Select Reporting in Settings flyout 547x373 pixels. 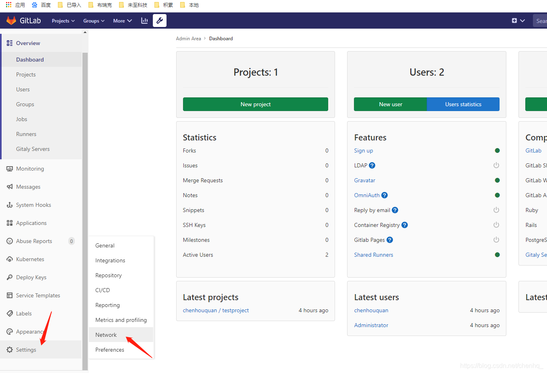point(121,305)
